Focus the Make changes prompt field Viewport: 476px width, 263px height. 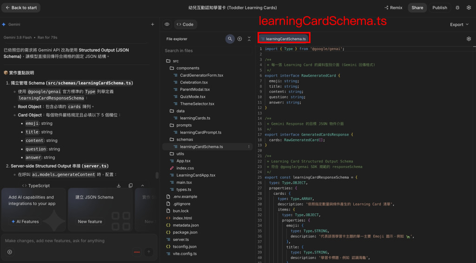coord(79,241)
